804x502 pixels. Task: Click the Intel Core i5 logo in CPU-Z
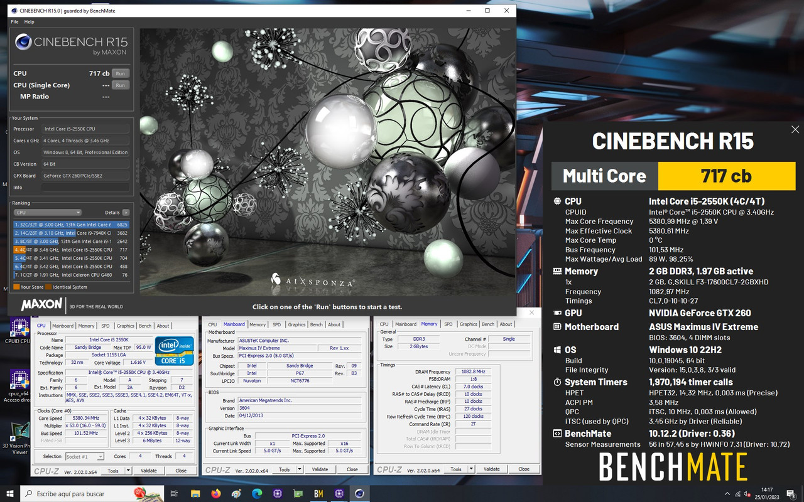click(175, 351)
